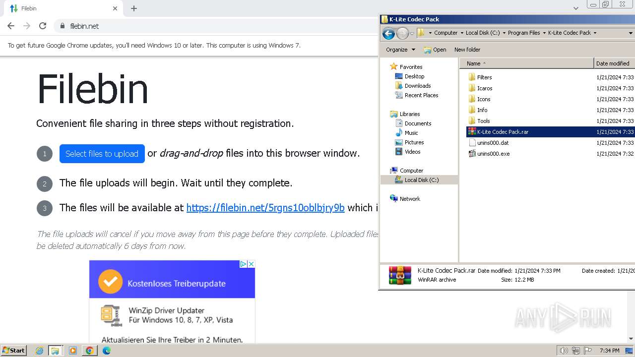This screenshot has width=635, height=357.
Task: Select the Icons folder
Action: [x=479, y=99]
